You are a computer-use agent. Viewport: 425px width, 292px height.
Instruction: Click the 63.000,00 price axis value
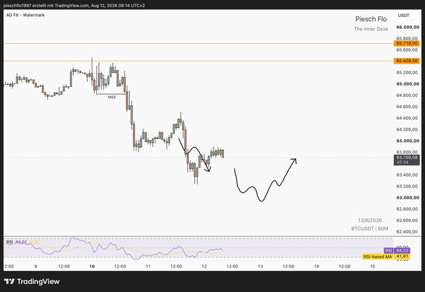coord(407,198)
